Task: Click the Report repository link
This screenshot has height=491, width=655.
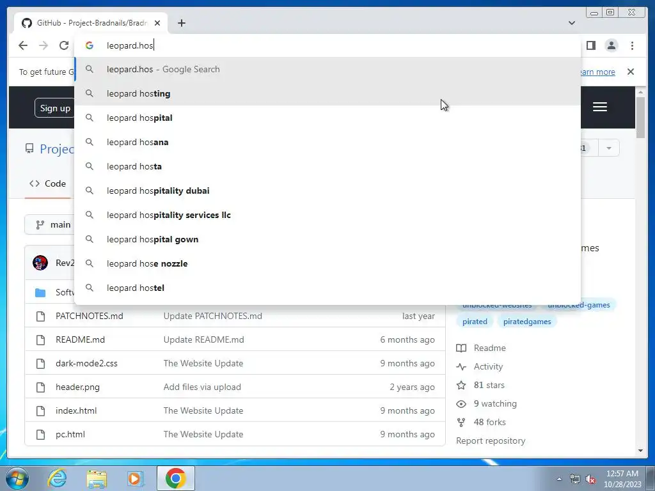Action: click(491, 441)
